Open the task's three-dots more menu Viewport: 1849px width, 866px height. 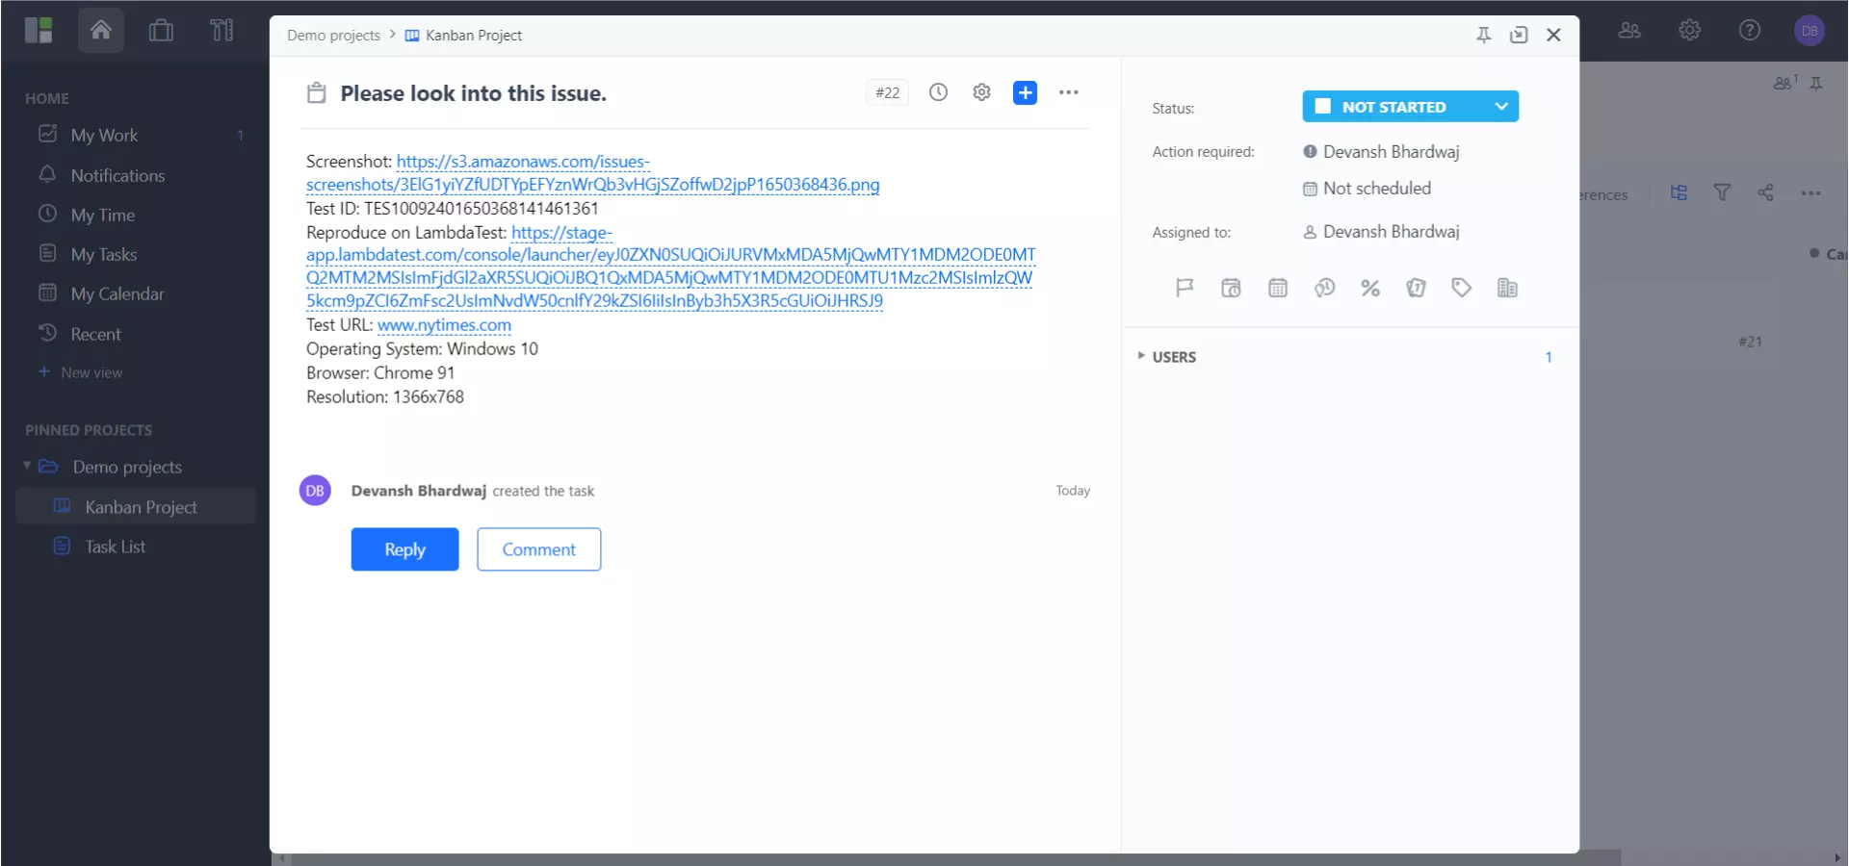click(x=1068, y=92)
